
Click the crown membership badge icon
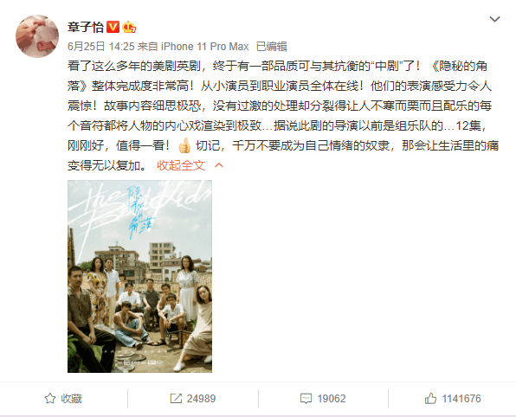tap(129, 27)
